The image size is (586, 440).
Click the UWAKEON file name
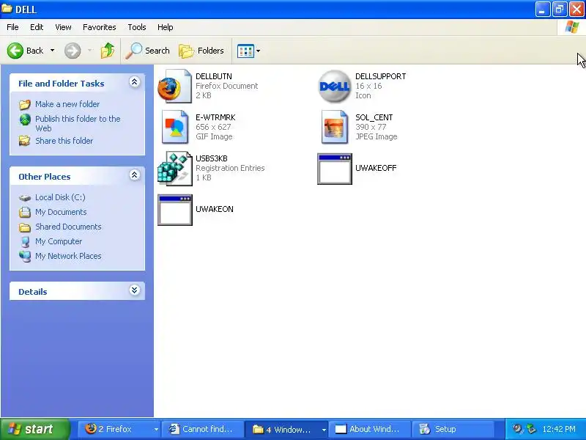(215, 209)
